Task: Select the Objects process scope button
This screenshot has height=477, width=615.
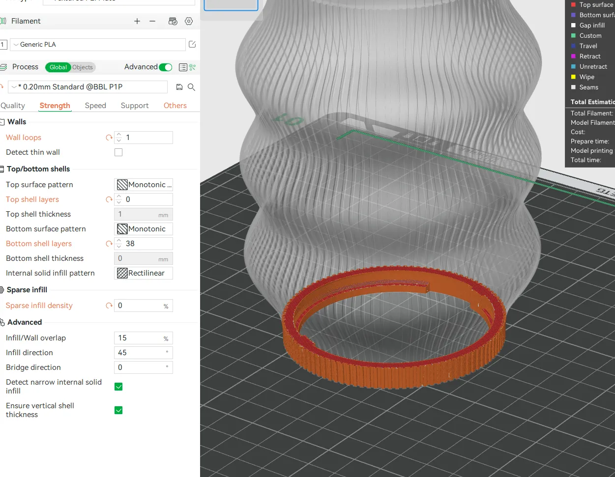Action: [x=83, y=67]
